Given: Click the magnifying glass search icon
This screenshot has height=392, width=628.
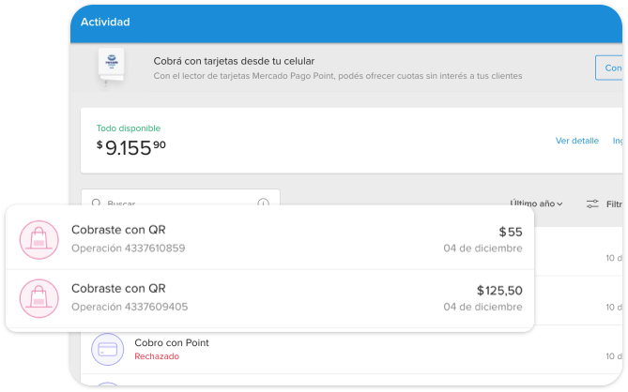Looking at the screenshot, I should [96, 203].
